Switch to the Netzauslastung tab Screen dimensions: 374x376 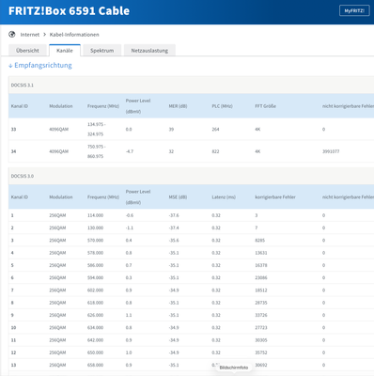pyautogui.click(x=149, y=51)
